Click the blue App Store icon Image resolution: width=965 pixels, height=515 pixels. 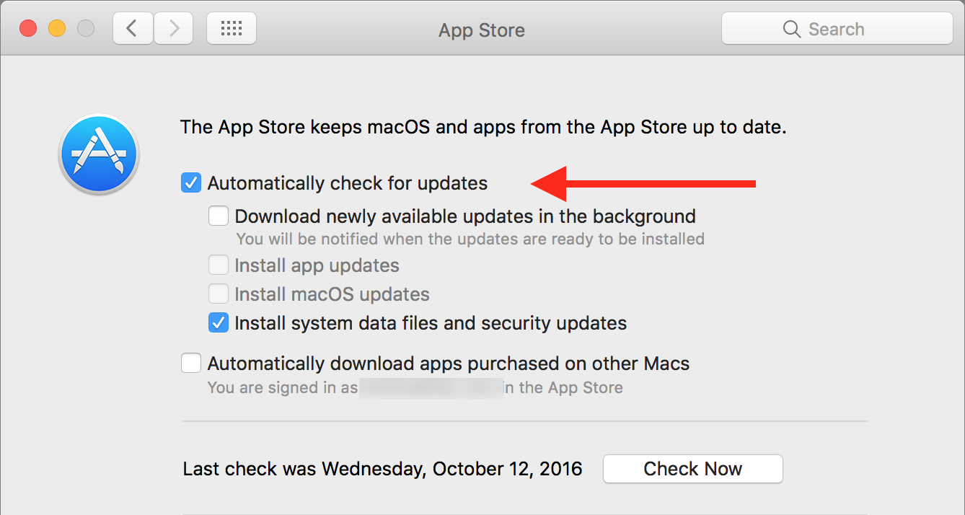99,155
